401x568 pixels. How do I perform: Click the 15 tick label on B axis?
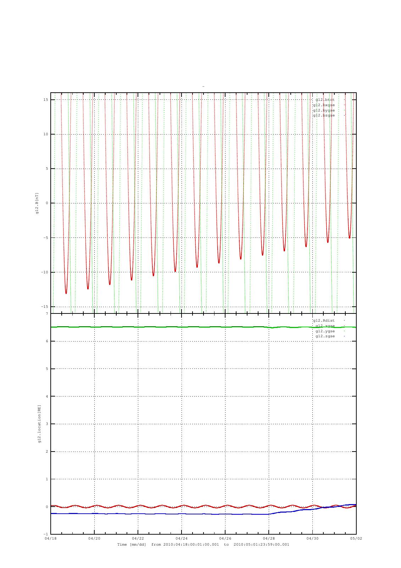click(46, 100)
